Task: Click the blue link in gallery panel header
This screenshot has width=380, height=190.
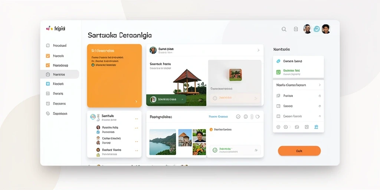Action: coord(218,117)
